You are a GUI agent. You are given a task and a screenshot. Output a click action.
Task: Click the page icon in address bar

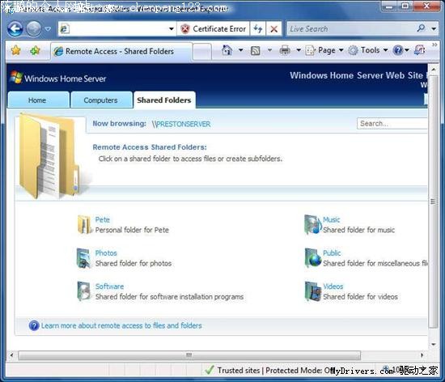[x=65, y=29]
